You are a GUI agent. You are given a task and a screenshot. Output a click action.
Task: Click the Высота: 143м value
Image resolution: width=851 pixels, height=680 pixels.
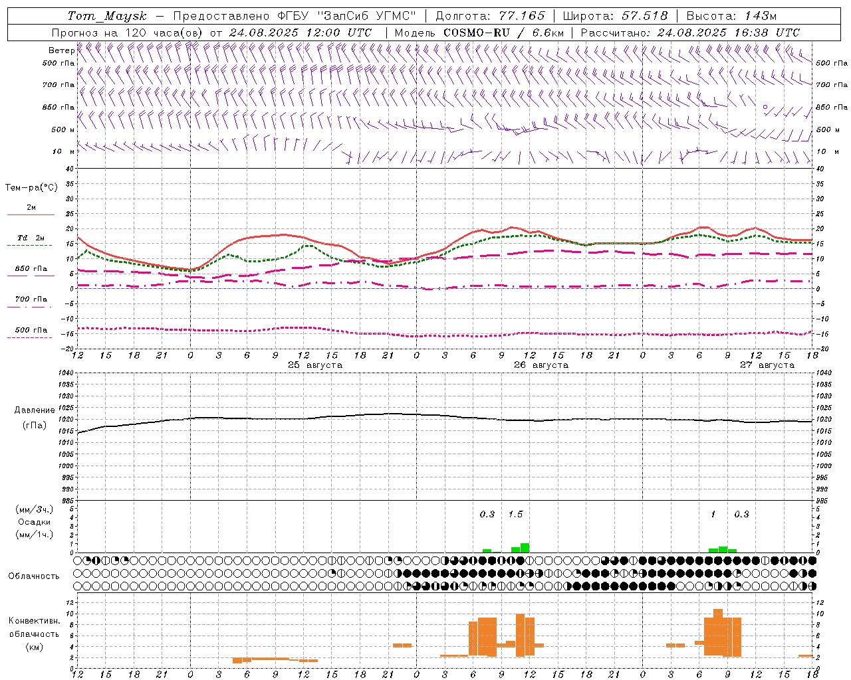click(x=731, y=16)
